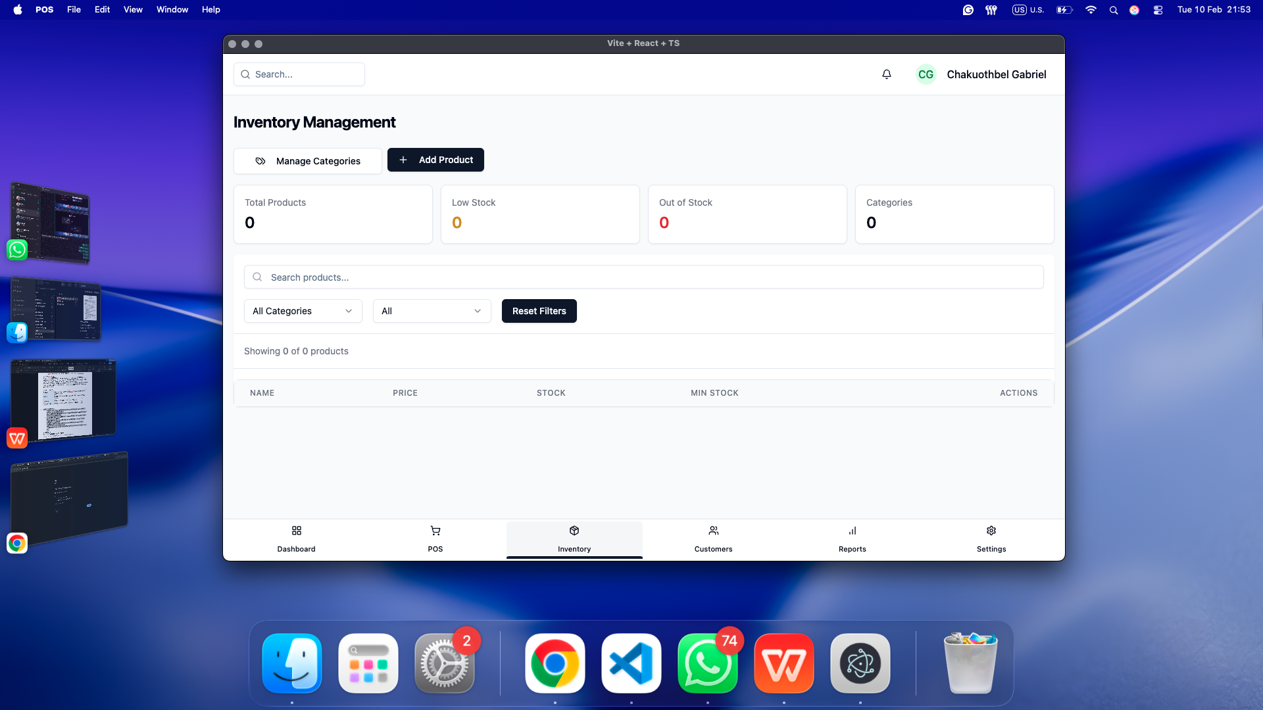Click the Add Product button
The image size is (1263, 710).
[435, 160]
